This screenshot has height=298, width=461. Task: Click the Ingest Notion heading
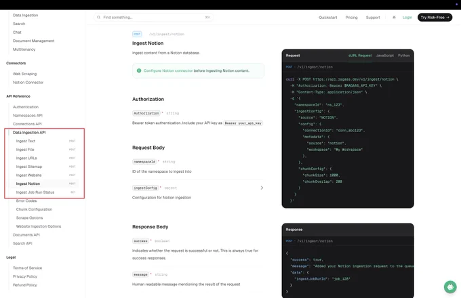pos(148,43)
